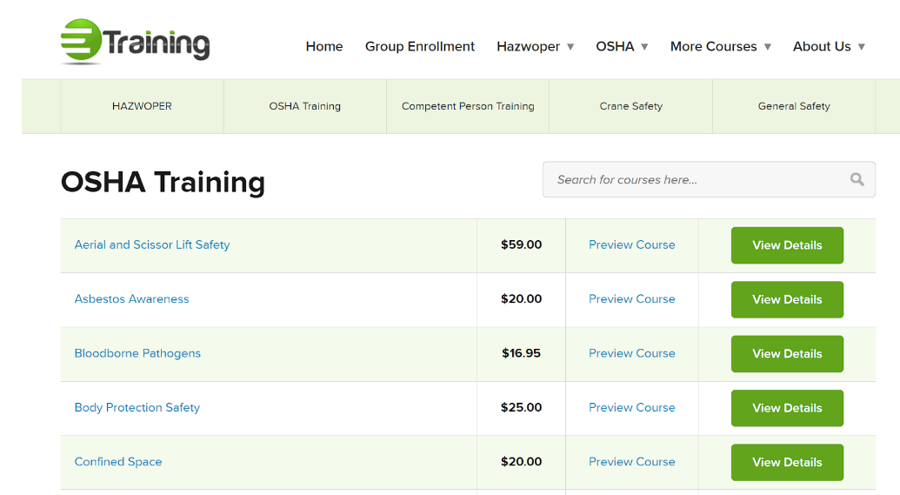Open the Crane Safety category
Image resolution: width=900 pixels, height=495 pixels.
630,106
